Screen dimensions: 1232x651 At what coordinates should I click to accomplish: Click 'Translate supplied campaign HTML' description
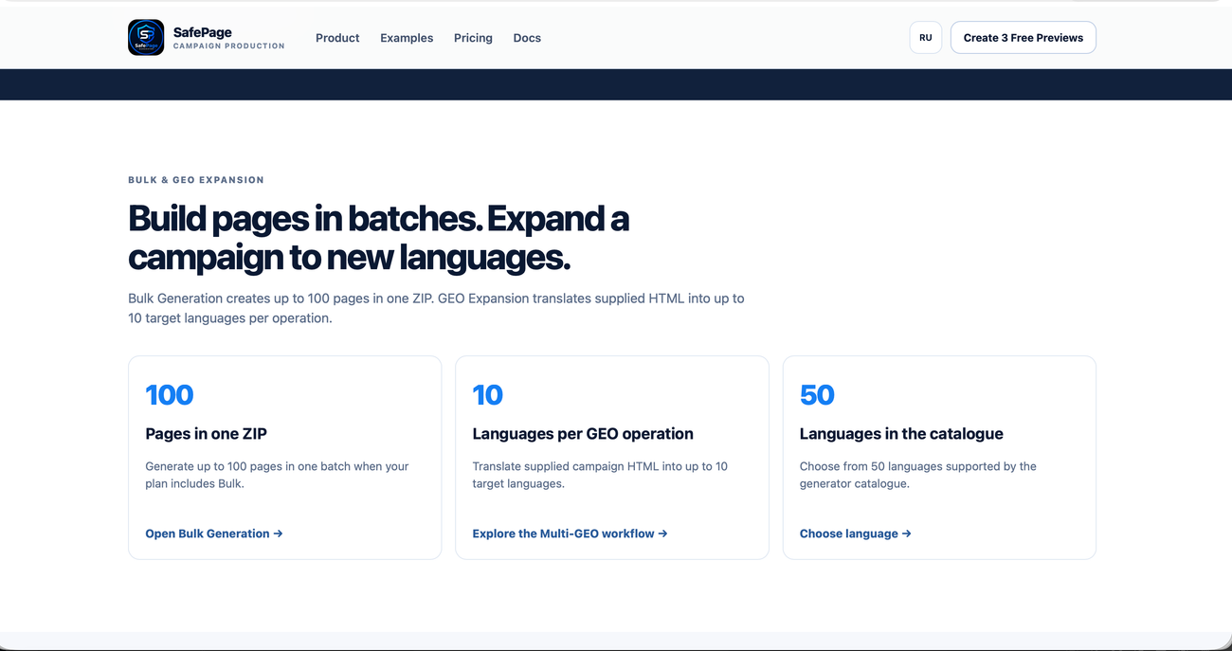click(600, 475)
